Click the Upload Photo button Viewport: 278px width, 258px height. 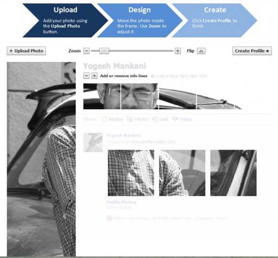(26, 51)
